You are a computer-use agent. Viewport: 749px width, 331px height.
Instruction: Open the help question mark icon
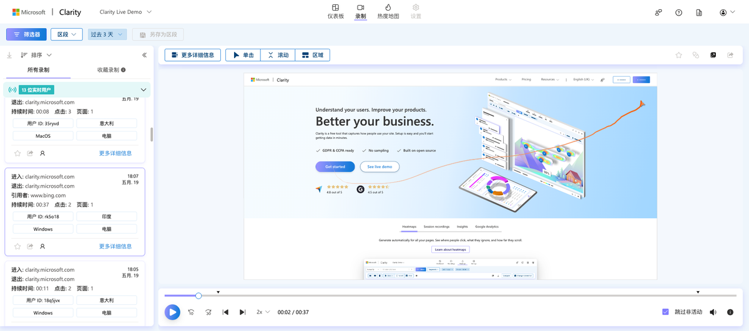[x=678, y=12]
